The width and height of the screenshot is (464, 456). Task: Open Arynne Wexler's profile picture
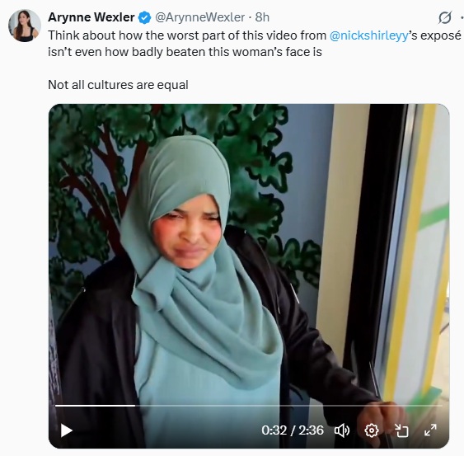(24, 26)
